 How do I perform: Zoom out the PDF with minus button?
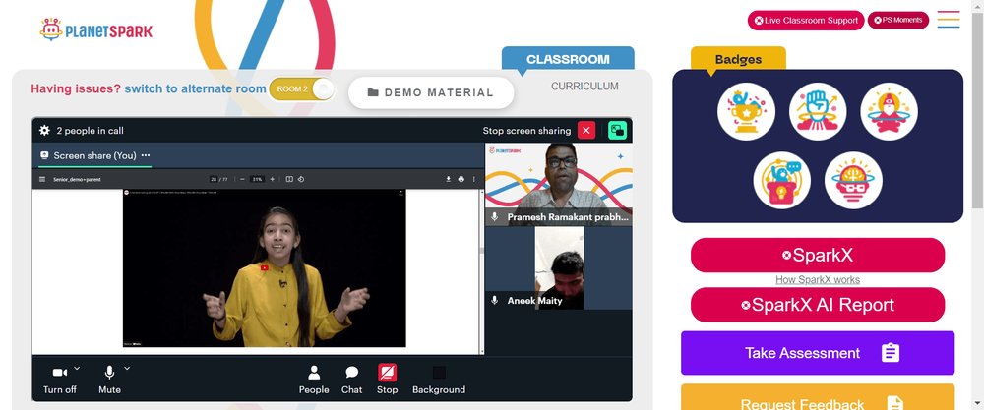pos(242,179)
